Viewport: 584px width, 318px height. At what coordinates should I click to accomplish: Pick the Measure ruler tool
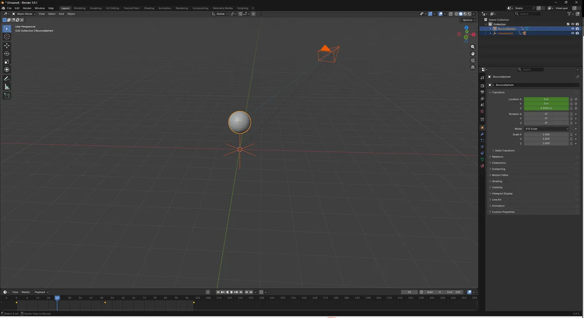tap(7, 87)
